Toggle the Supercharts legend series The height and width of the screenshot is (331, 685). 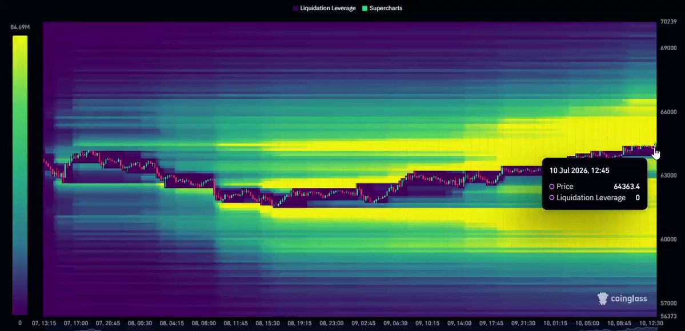coord(382,9)
